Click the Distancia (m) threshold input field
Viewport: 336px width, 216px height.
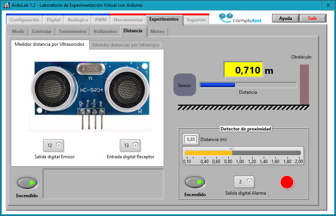[x=191, y=139]
